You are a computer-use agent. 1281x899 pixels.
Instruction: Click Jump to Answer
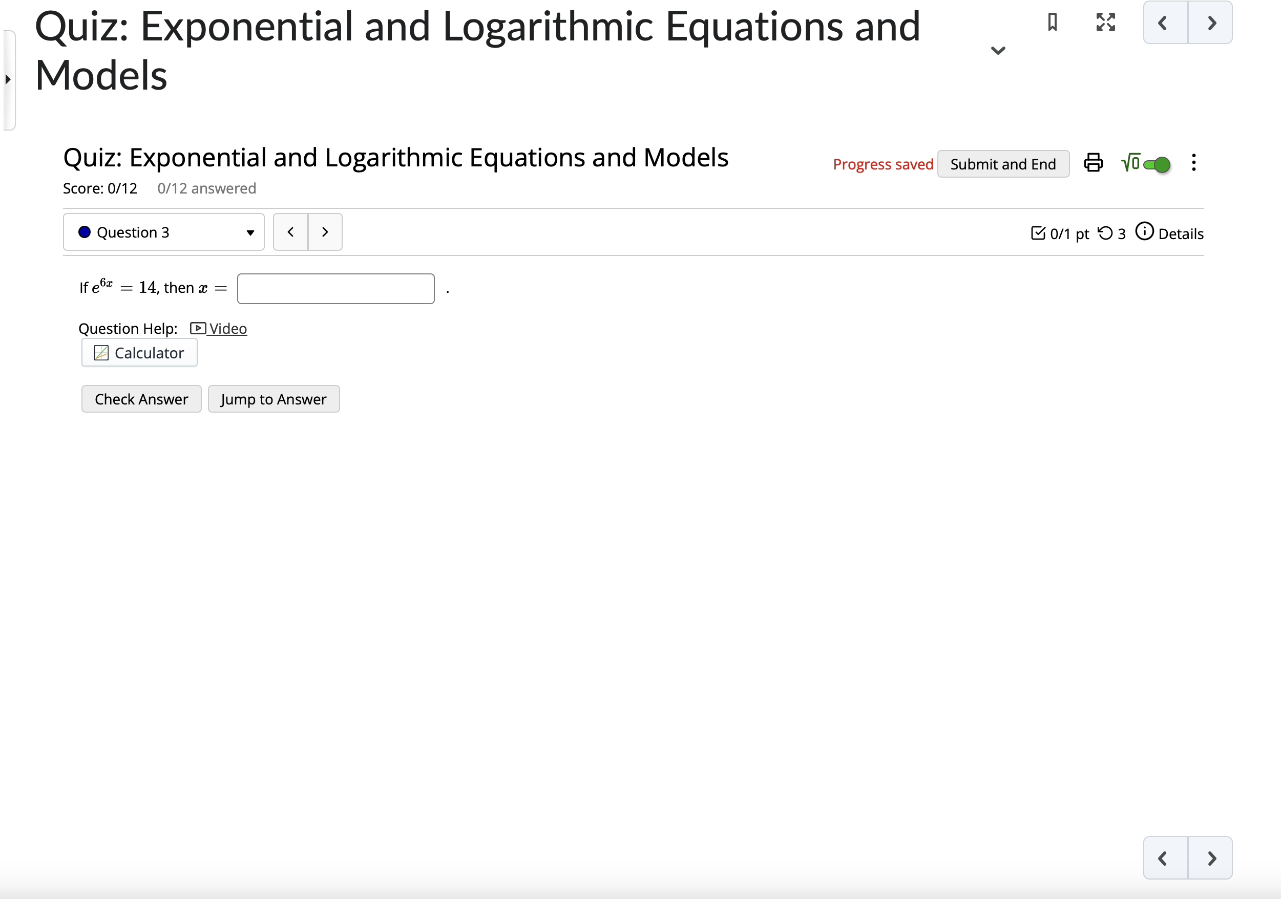click(x=274, y=399)
